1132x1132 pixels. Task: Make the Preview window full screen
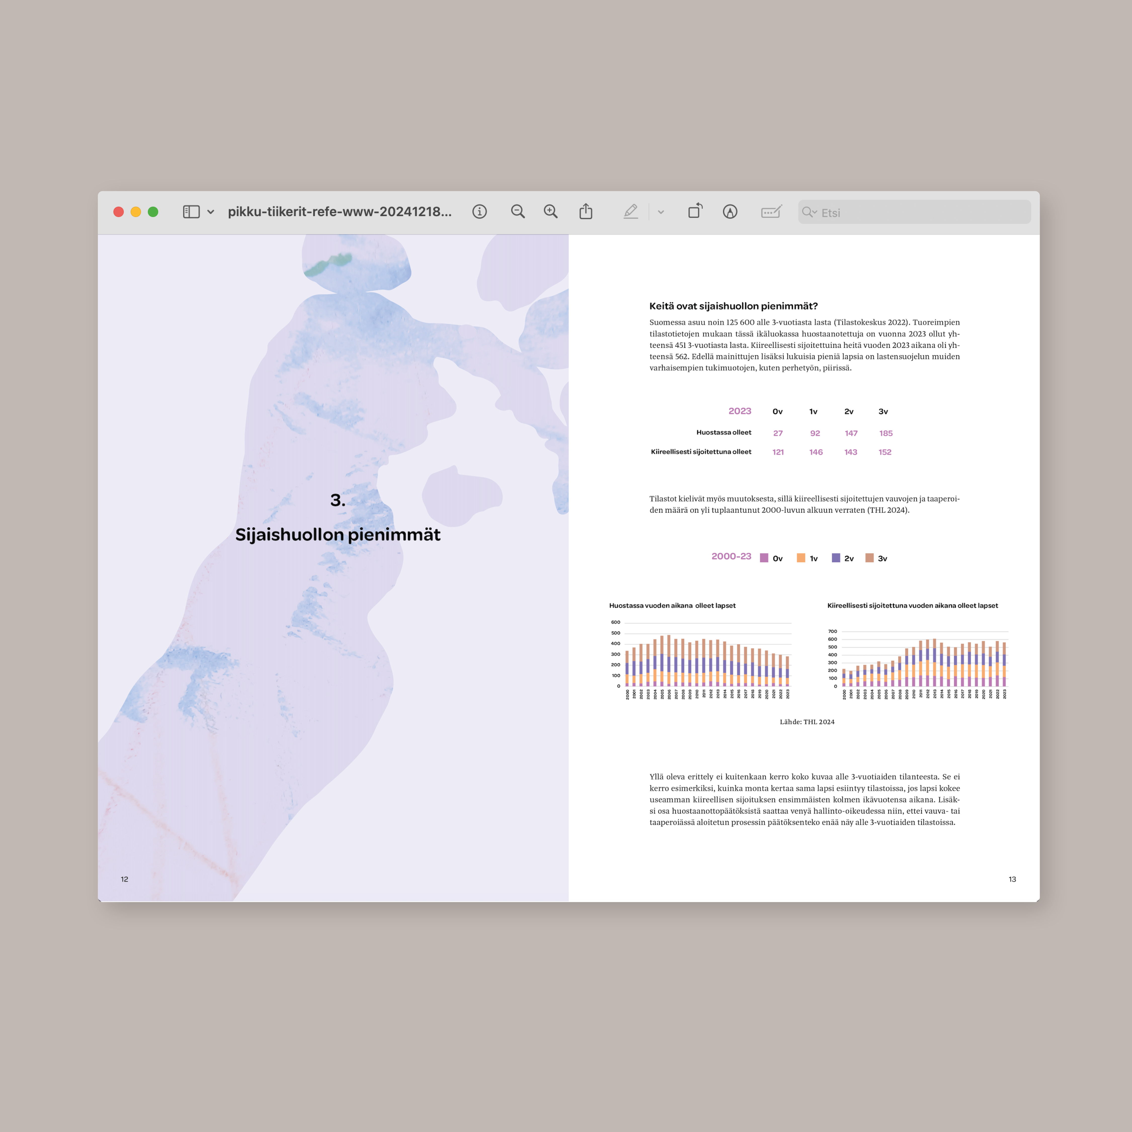(x=153, y=212)
